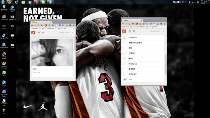The width and height of the screenshot is (210, 118).
Task: Open Gmail extension in right Chrome window
Action: (133, 24)
